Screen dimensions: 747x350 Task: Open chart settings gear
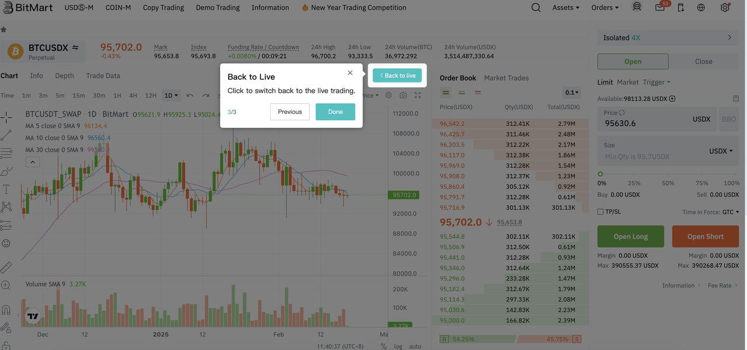[x=389, y=95]
